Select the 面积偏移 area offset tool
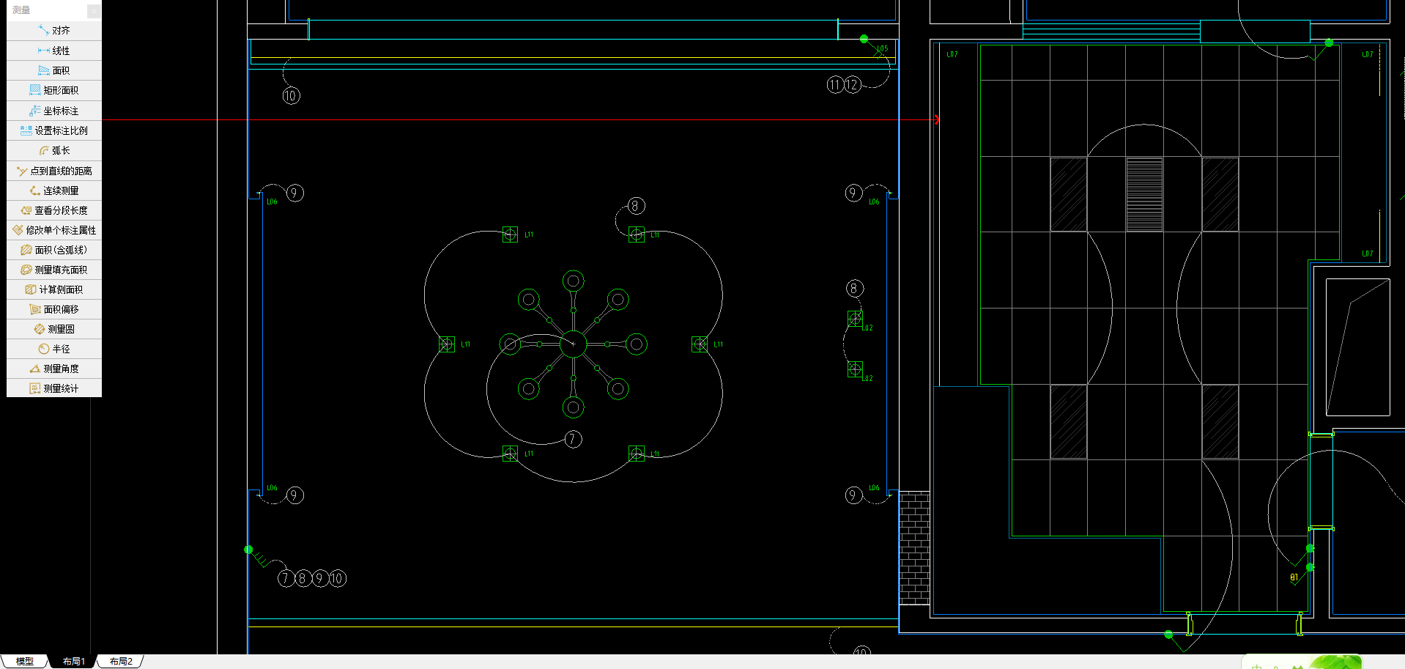 (x=54, y=309)
